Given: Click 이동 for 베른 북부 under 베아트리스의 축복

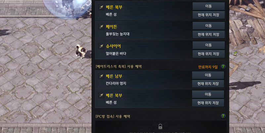Looking at the screenshot, I should [208, 94].
